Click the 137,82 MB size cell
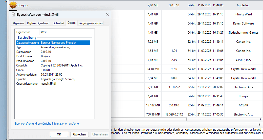The width and height of the screenshot is (263, 140). 153,105
